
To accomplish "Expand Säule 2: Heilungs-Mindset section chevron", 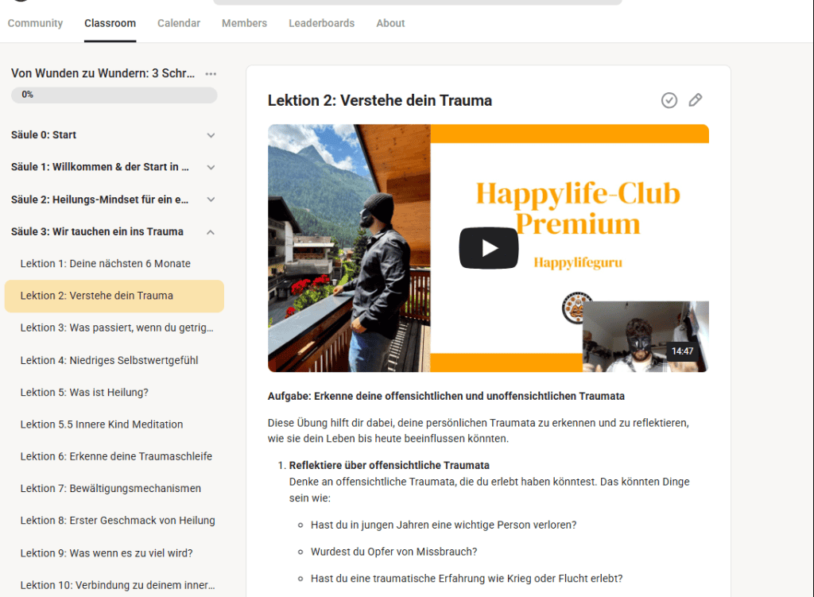I will [211, 200].
